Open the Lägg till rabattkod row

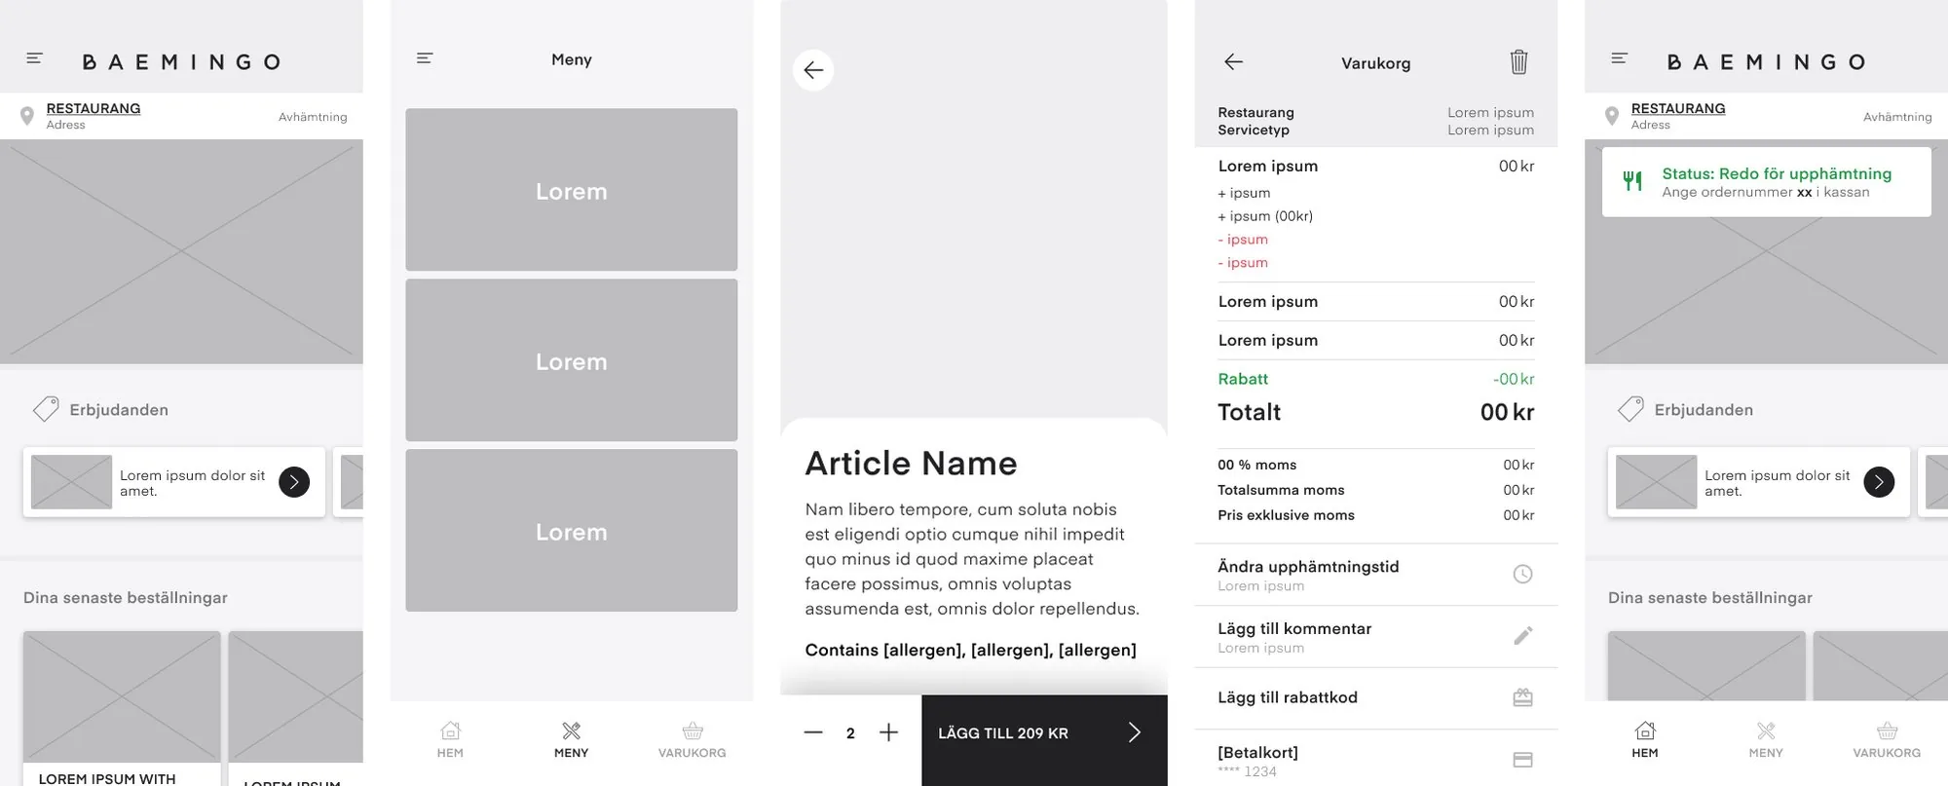1375,698
